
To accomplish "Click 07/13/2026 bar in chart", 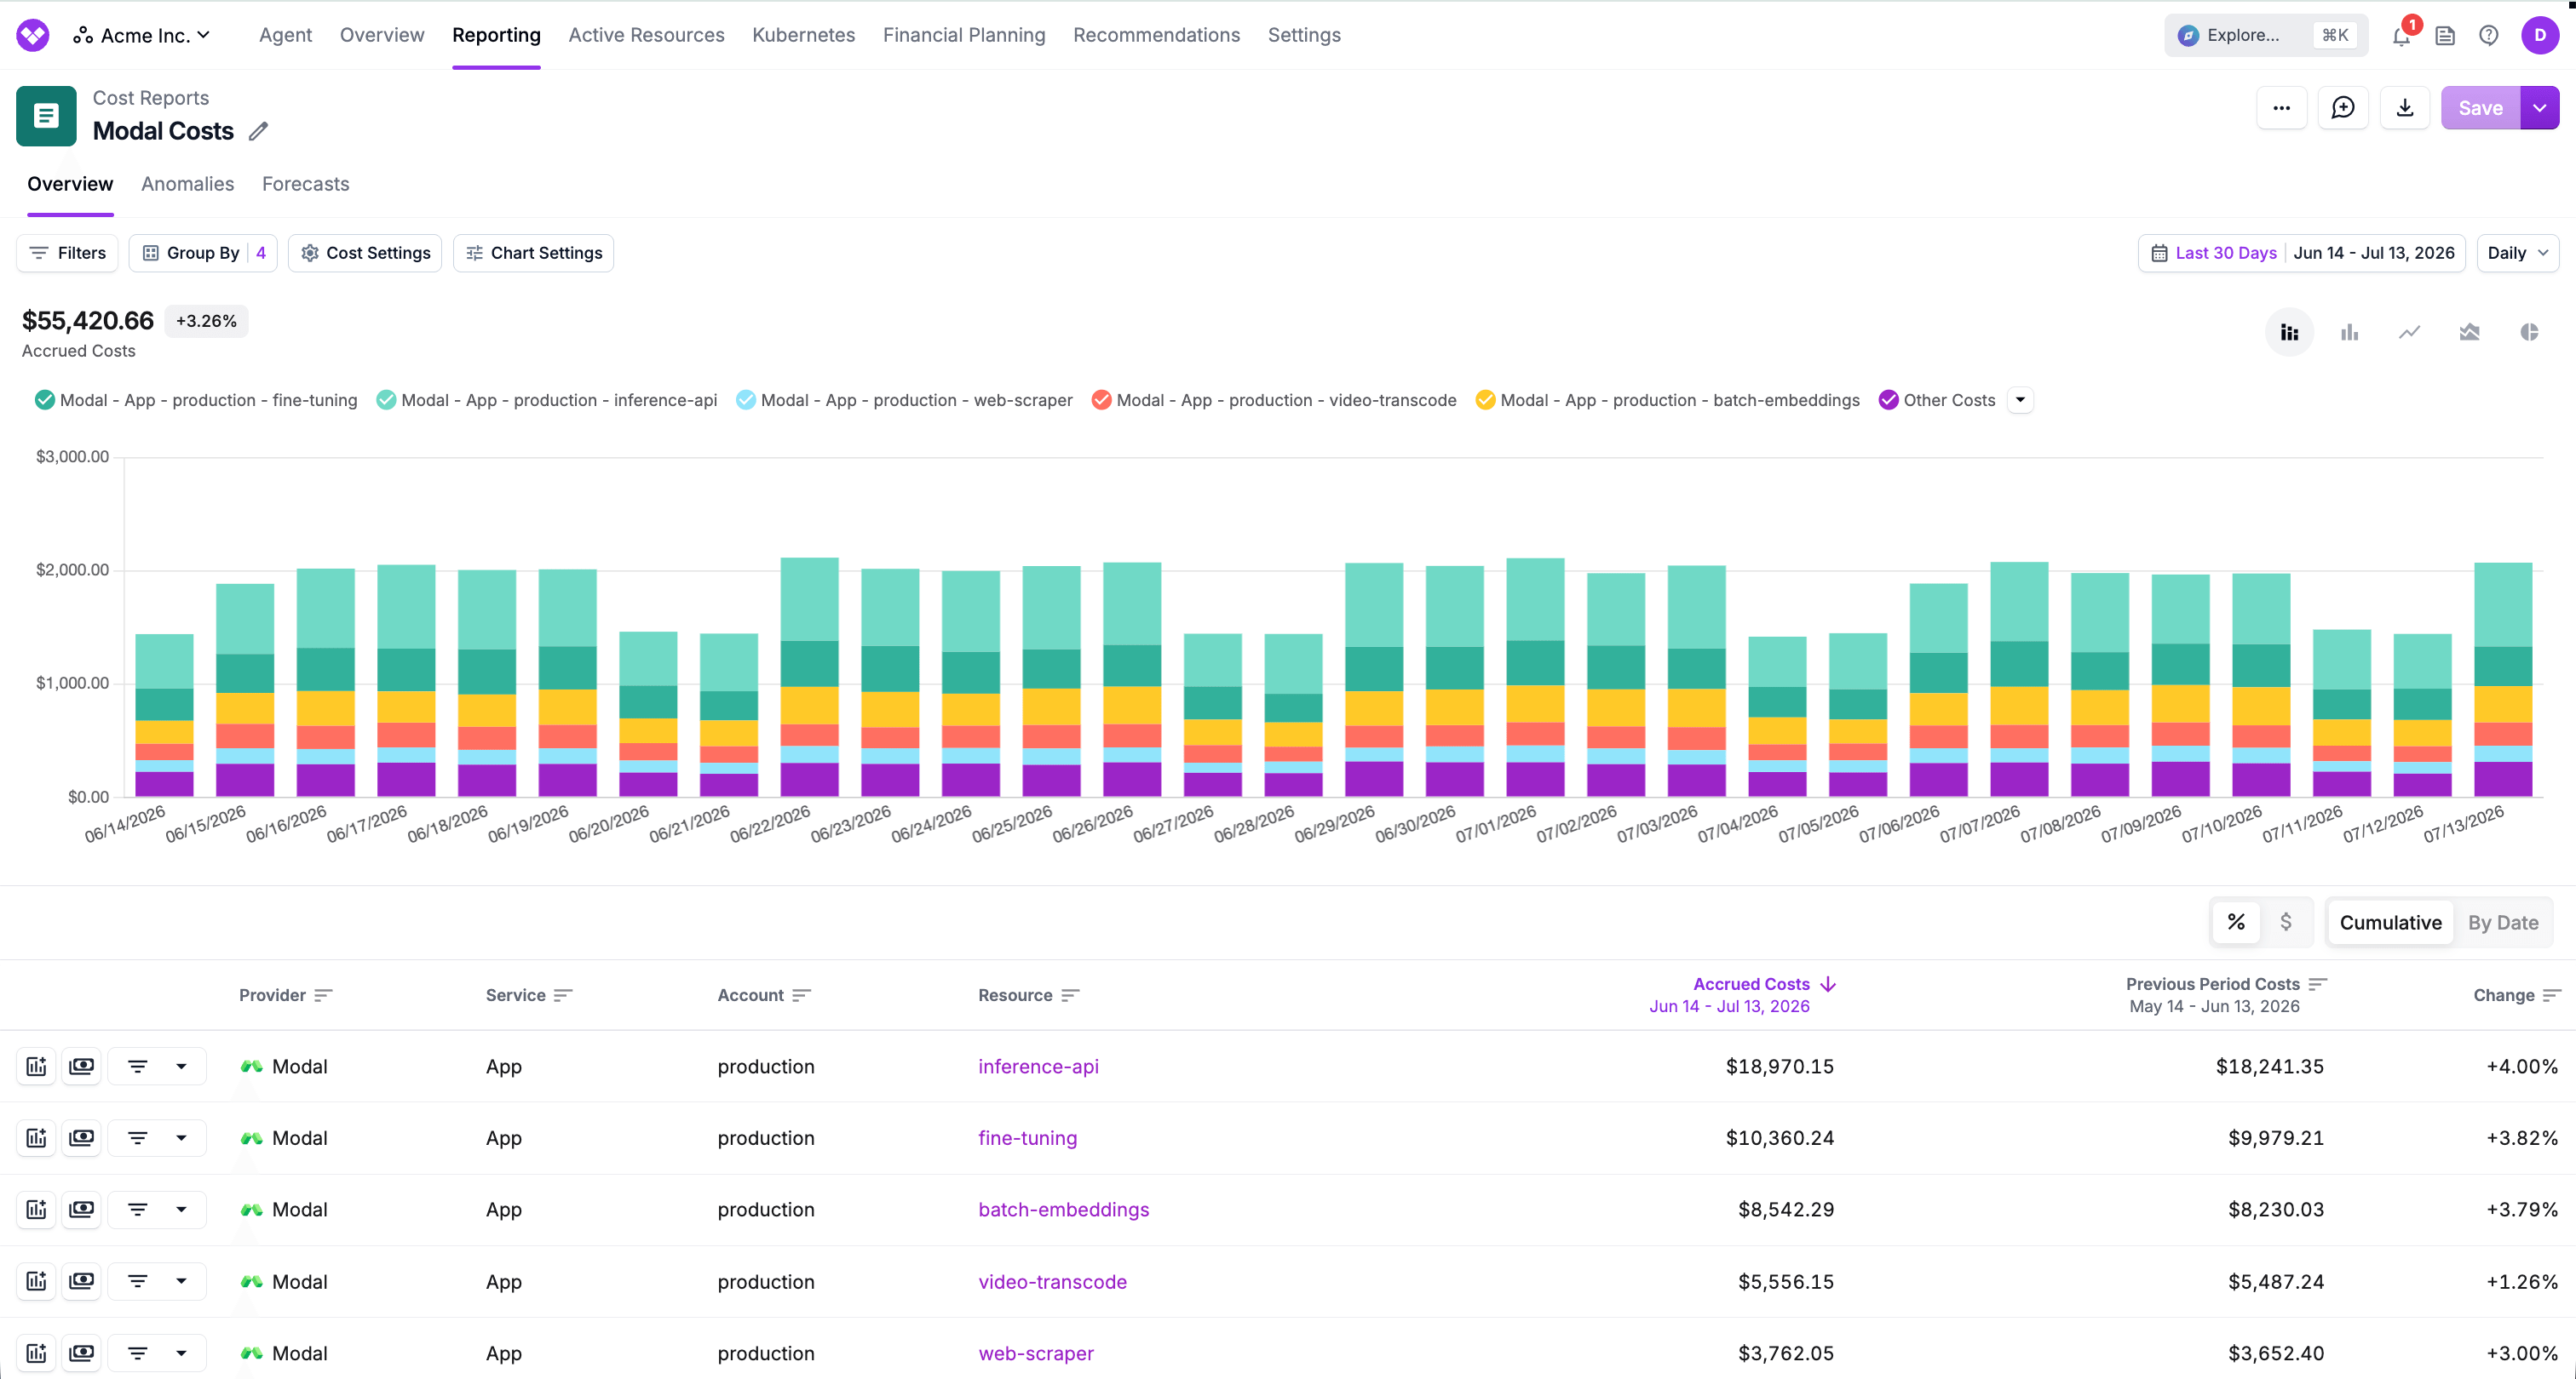I will pos(2503,679).
